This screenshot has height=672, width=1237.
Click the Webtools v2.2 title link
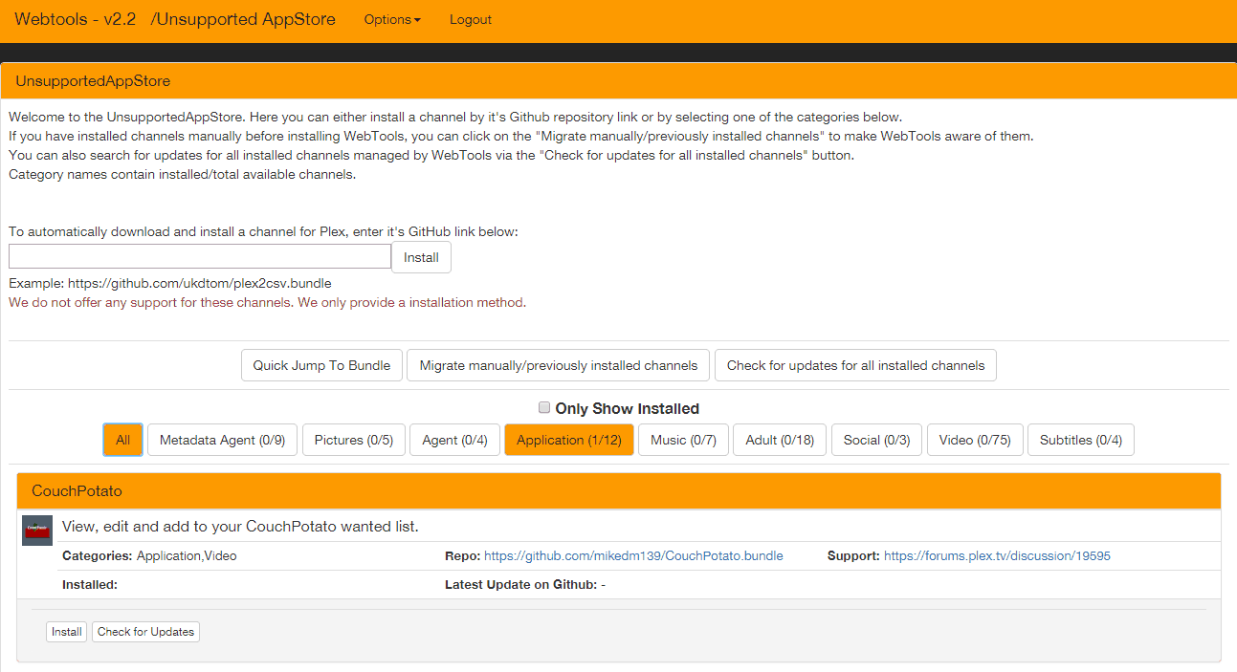point(76,19)
